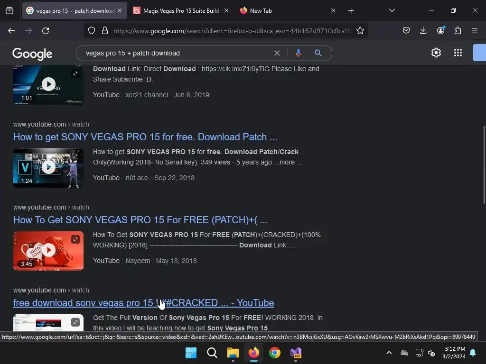Open Google quick settings gear
Viewport: 486px width, 364px height.
point(436,53)
